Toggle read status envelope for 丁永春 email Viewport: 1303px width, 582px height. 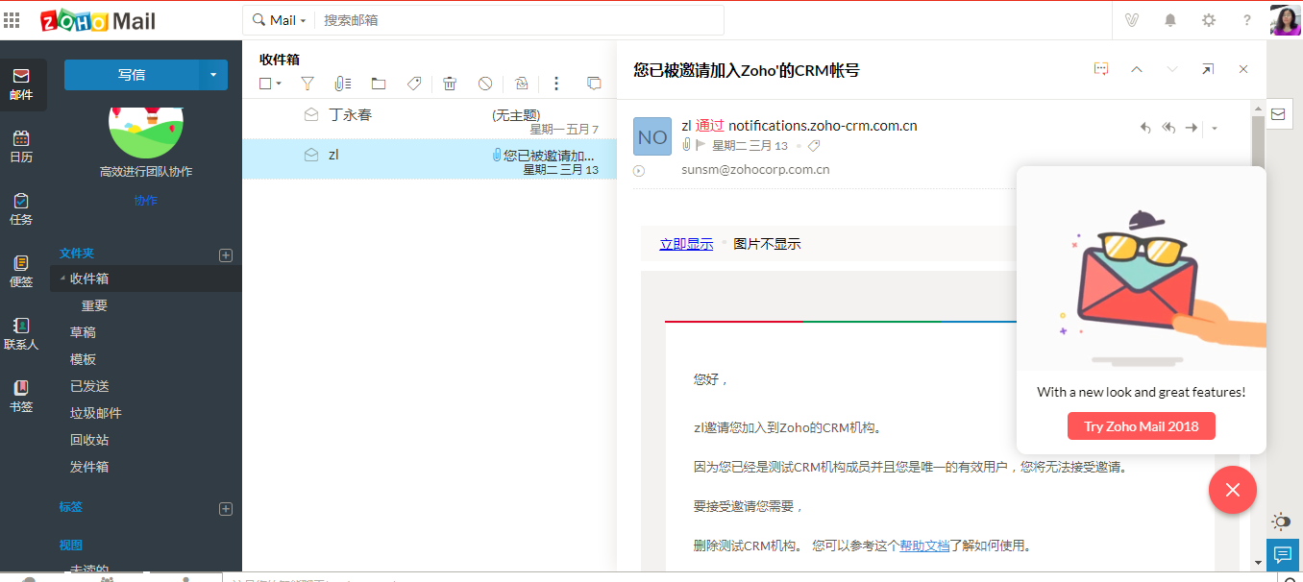pos(311,115)
